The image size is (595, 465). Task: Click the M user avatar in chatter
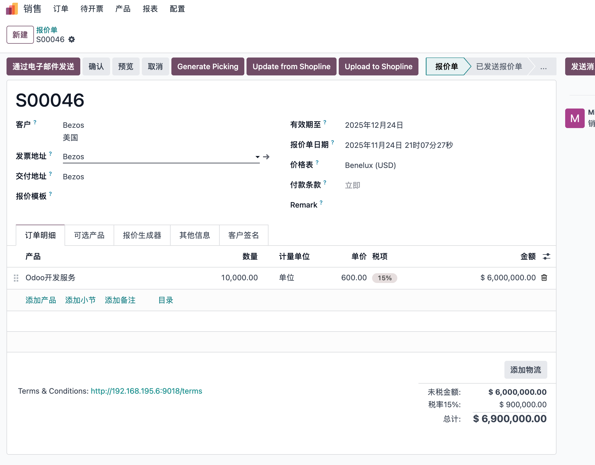click(x=575, y=118)
